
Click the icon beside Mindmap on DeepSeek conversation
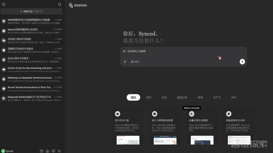4,79
